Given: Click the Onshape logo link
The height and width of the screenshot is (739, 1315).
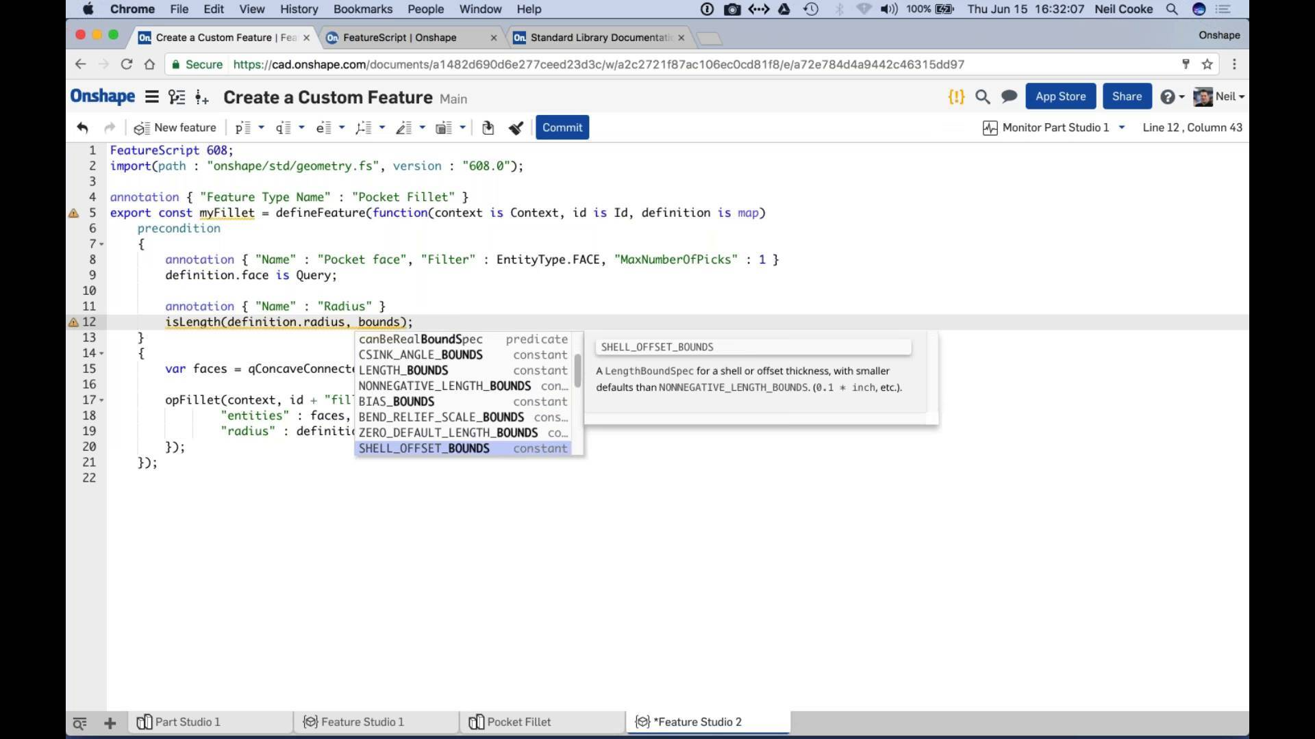Looking at the screenshot, I should [x=103, y=96].
